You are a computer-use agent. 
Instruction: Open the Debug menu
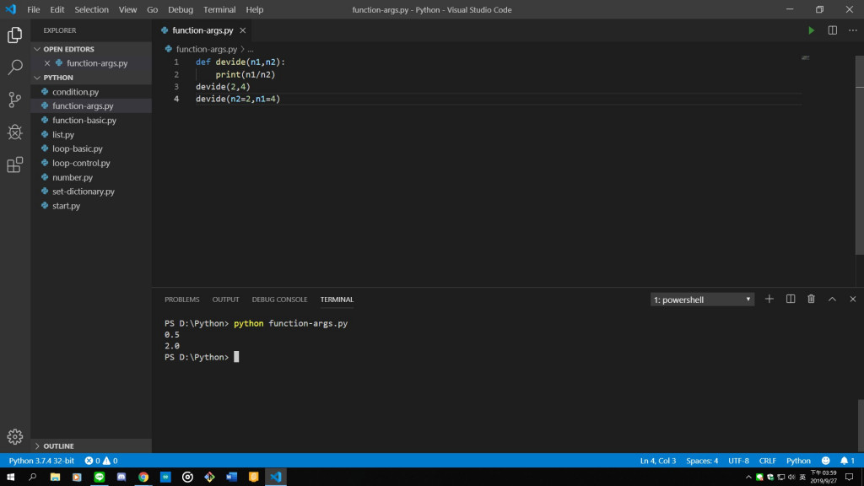point(181,9)
